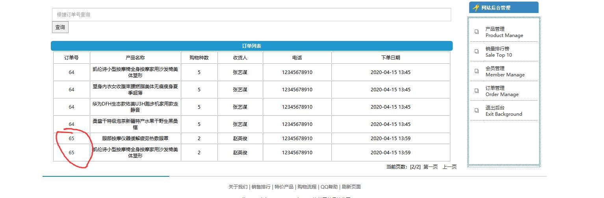The width and height of the screenshot is (604, 198).
Task: Click the 查询 search button
Action: pyautogui.click(x=60, y=27)
